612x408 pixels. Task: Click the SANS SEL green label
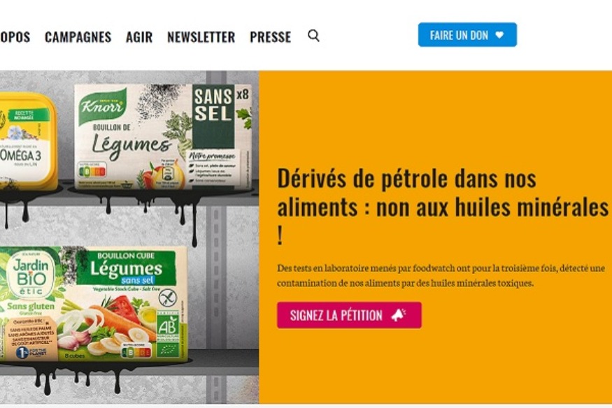(213, 116)
